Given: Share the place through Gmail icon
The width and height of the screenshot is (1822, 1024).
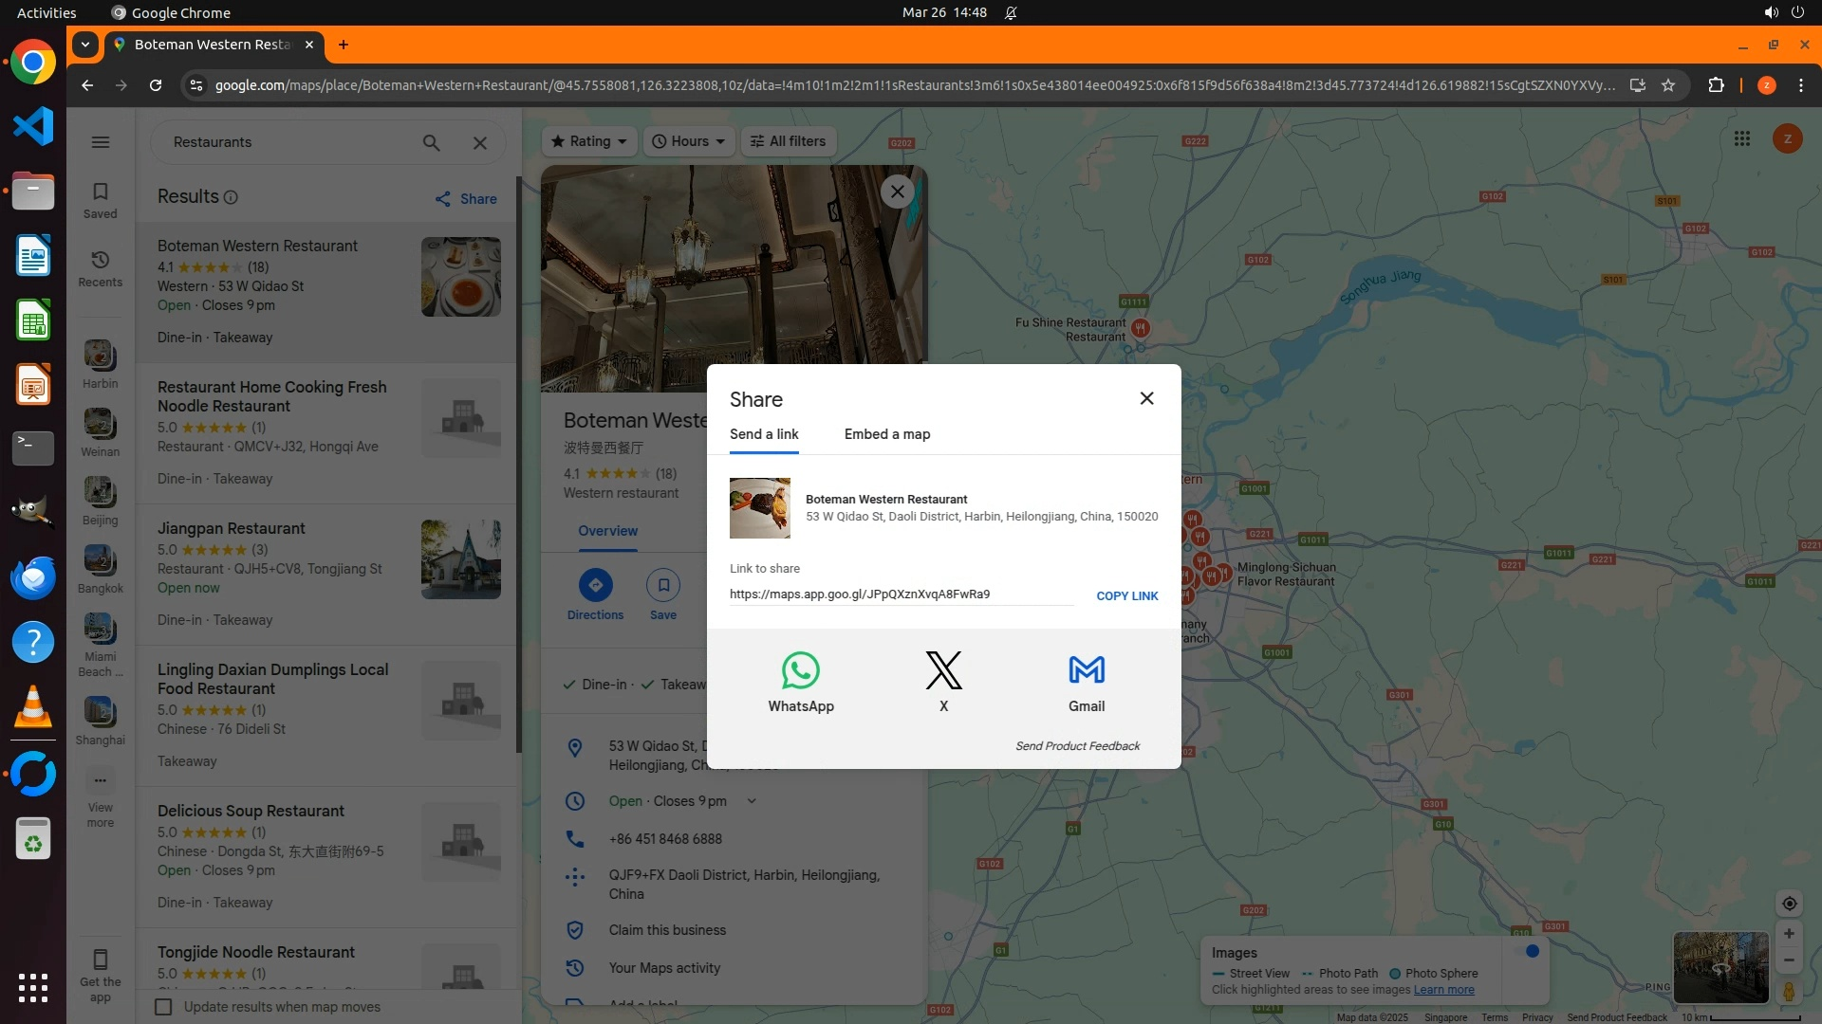Looking at the screenshot, I should pyautogui.click(x=1086, y=670).
